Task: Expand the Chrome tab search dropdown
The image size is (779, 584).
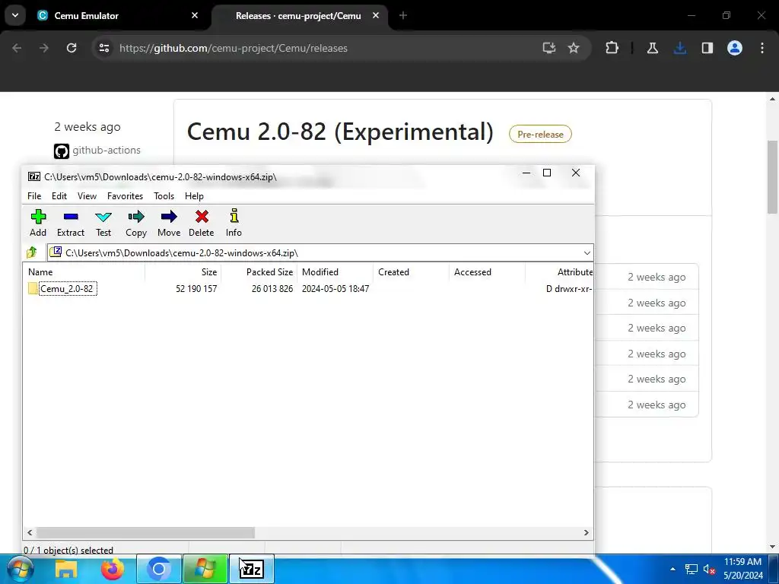Action: pos(15,15)
